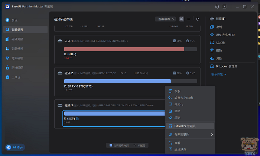Click the refresh icon in disk toolbar
260x156 pixels.
198,19
